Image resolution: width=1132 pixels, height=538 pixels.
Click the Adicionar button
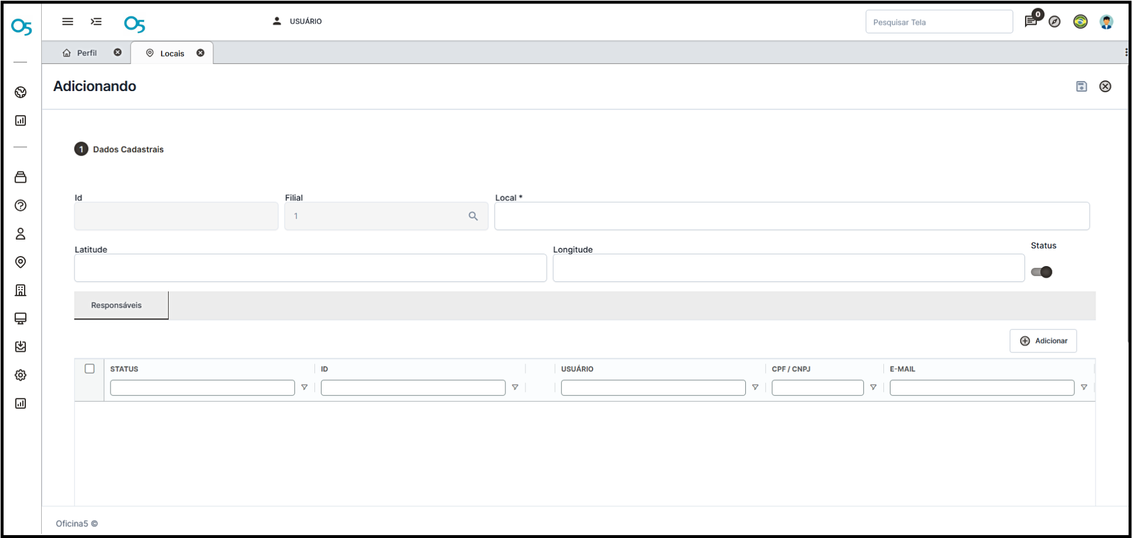coord(1043,341)
